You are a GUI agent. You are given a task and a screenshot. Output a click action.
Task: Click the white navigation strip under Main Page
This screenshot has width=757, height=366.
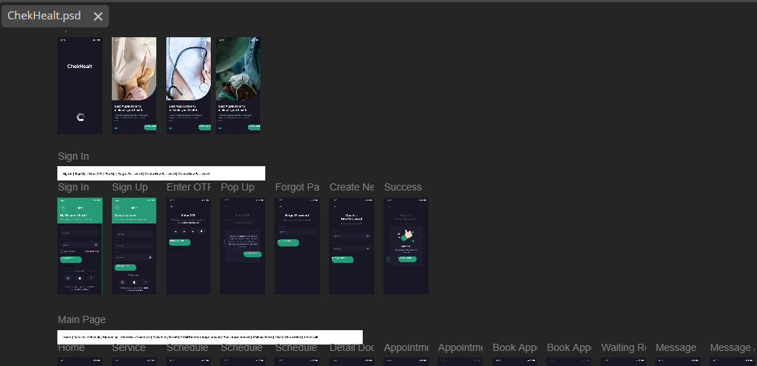click(210, 337)
